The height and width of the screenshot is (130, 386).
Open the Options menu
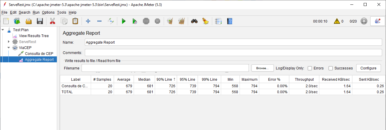click(x=48, y=12)
